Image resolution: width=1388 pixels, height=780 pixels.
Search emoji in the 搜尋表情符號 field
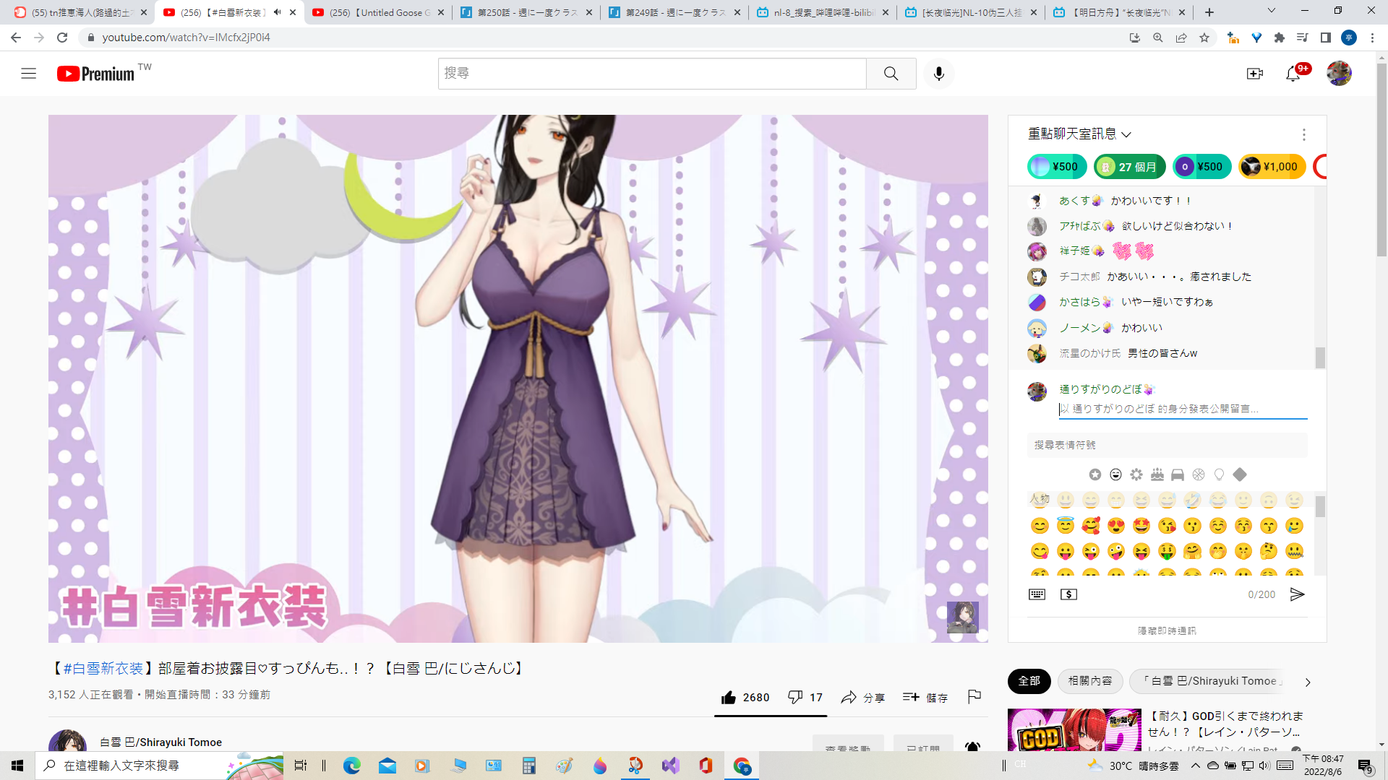(x=1167, y=445)
